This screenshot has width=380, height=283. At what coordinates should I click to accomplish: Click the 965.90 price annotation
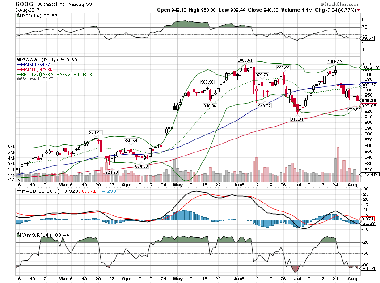pyautogui.click(x=207, y=82)
